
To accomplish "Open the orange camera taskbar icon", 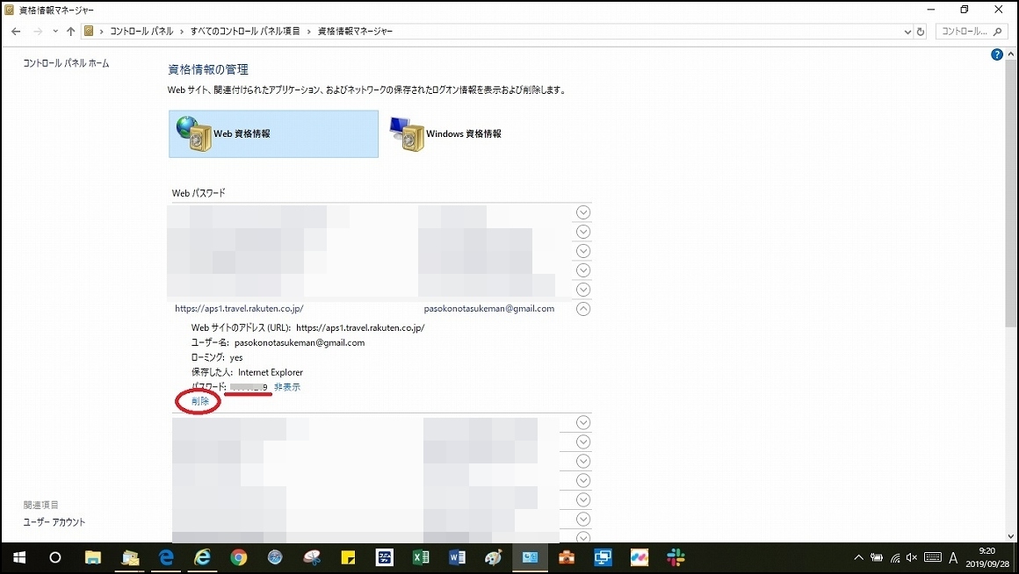I will tap(566, 558).
